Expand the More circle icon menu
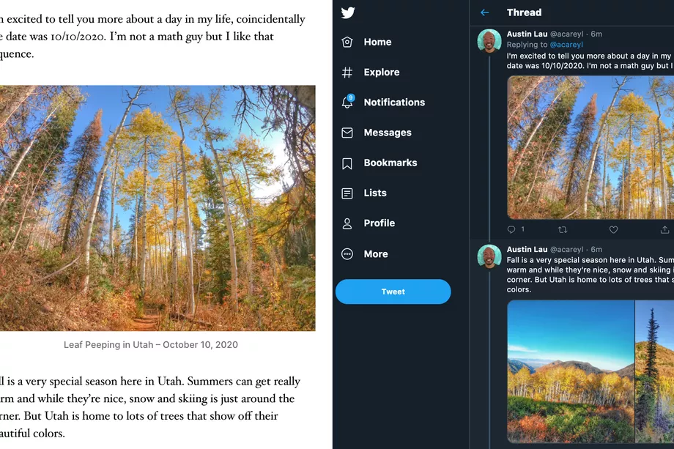This screenshot has height=449, width=674. pyautogui.click(x=347, y=254)
